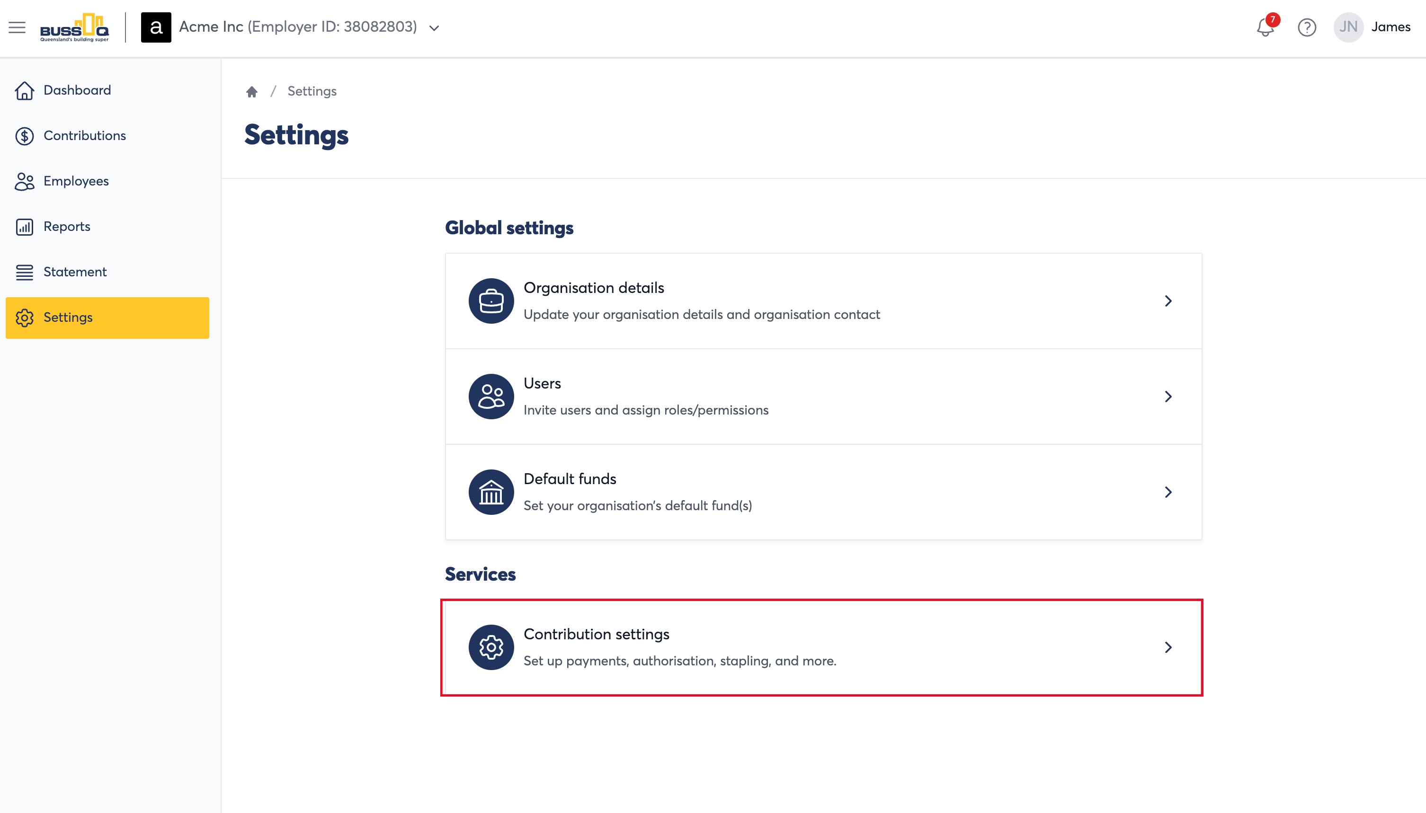This screenshot has height=813, width=1426.
Task: Click the Settings breadcrumb link
Action: pyautogui.click(x=312, y=91)
